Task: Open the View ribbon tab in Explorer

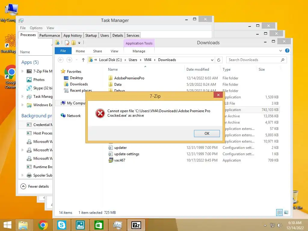Action: 114,51
